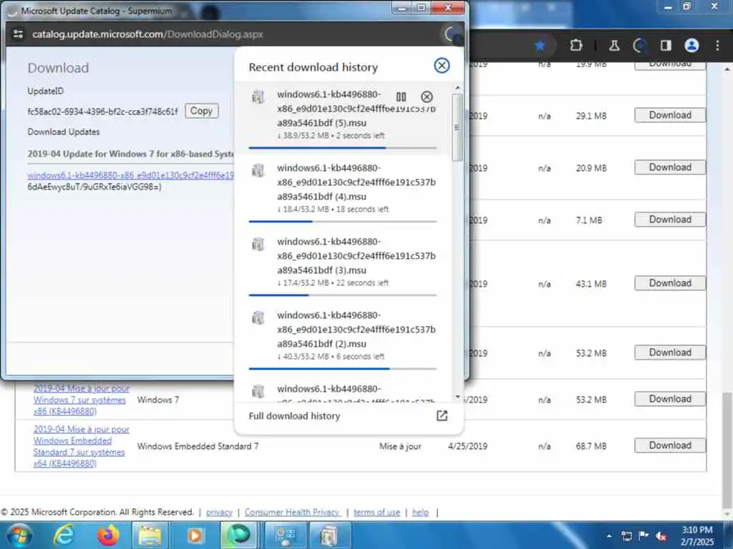Image resolution: width=733 pixels, height=549 pixels.
Task: Select the kb4496880 (3).msu download entry
Action: tap(343, 265)
